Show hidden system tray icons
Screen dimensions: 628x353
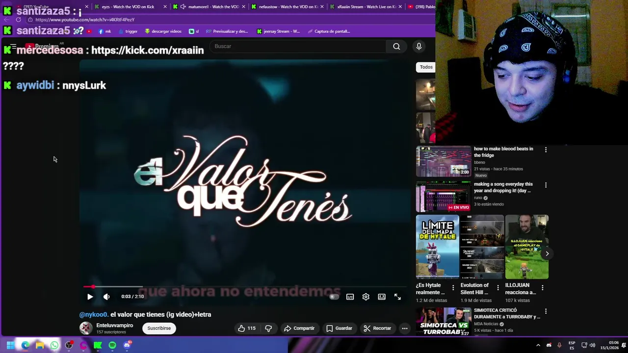click(538, 346)
